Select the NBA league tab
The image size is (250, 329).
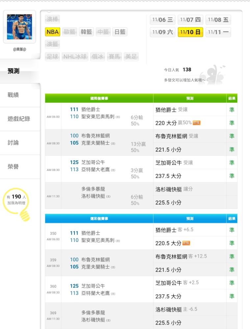pos(52,32)
